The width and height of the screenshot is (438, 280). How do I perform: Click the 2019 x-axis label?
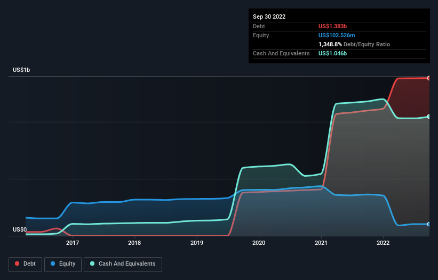coord(197,243)
